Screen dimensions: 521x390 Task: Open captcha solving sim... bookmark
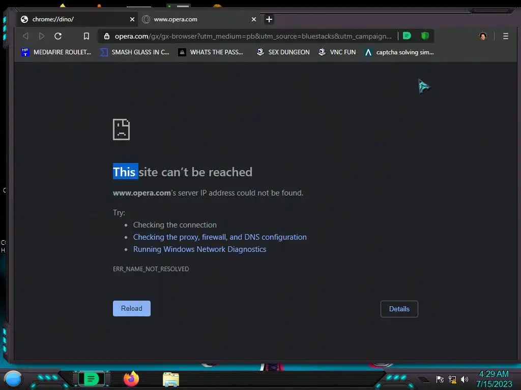tap(399, 52)
